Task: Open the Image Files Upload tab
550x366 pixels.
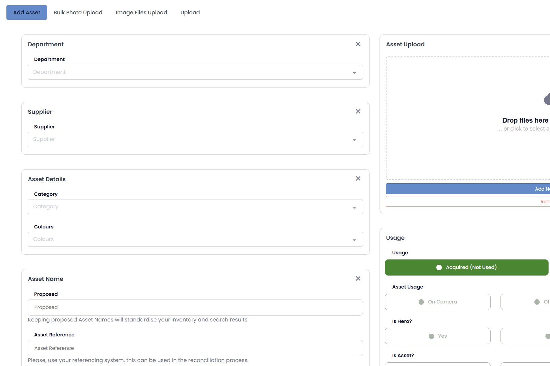Action: click(141, 12)
